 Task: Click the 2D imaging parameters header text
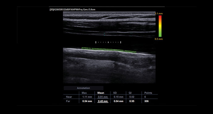(72, 10)
